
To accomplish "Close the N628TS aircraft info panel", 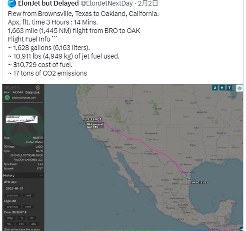I will pyautogui.click(x=38, y=87).
